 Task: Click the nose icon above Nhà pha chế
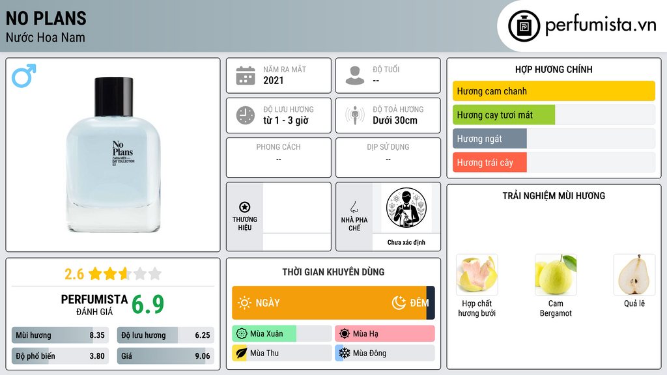(354, 207)
